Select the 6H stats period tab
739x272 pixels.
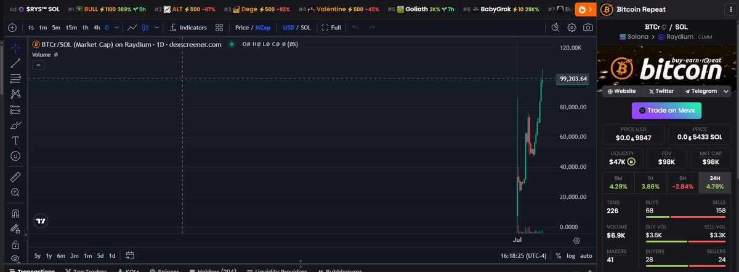[682, 182]
